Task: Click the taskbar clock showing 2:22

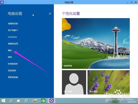Action: 132,101
